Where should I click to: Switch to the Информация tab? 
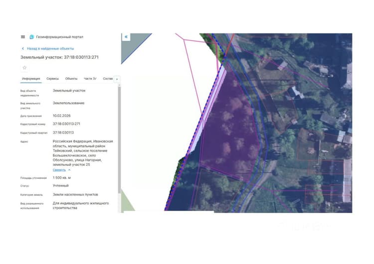point(31,79)
